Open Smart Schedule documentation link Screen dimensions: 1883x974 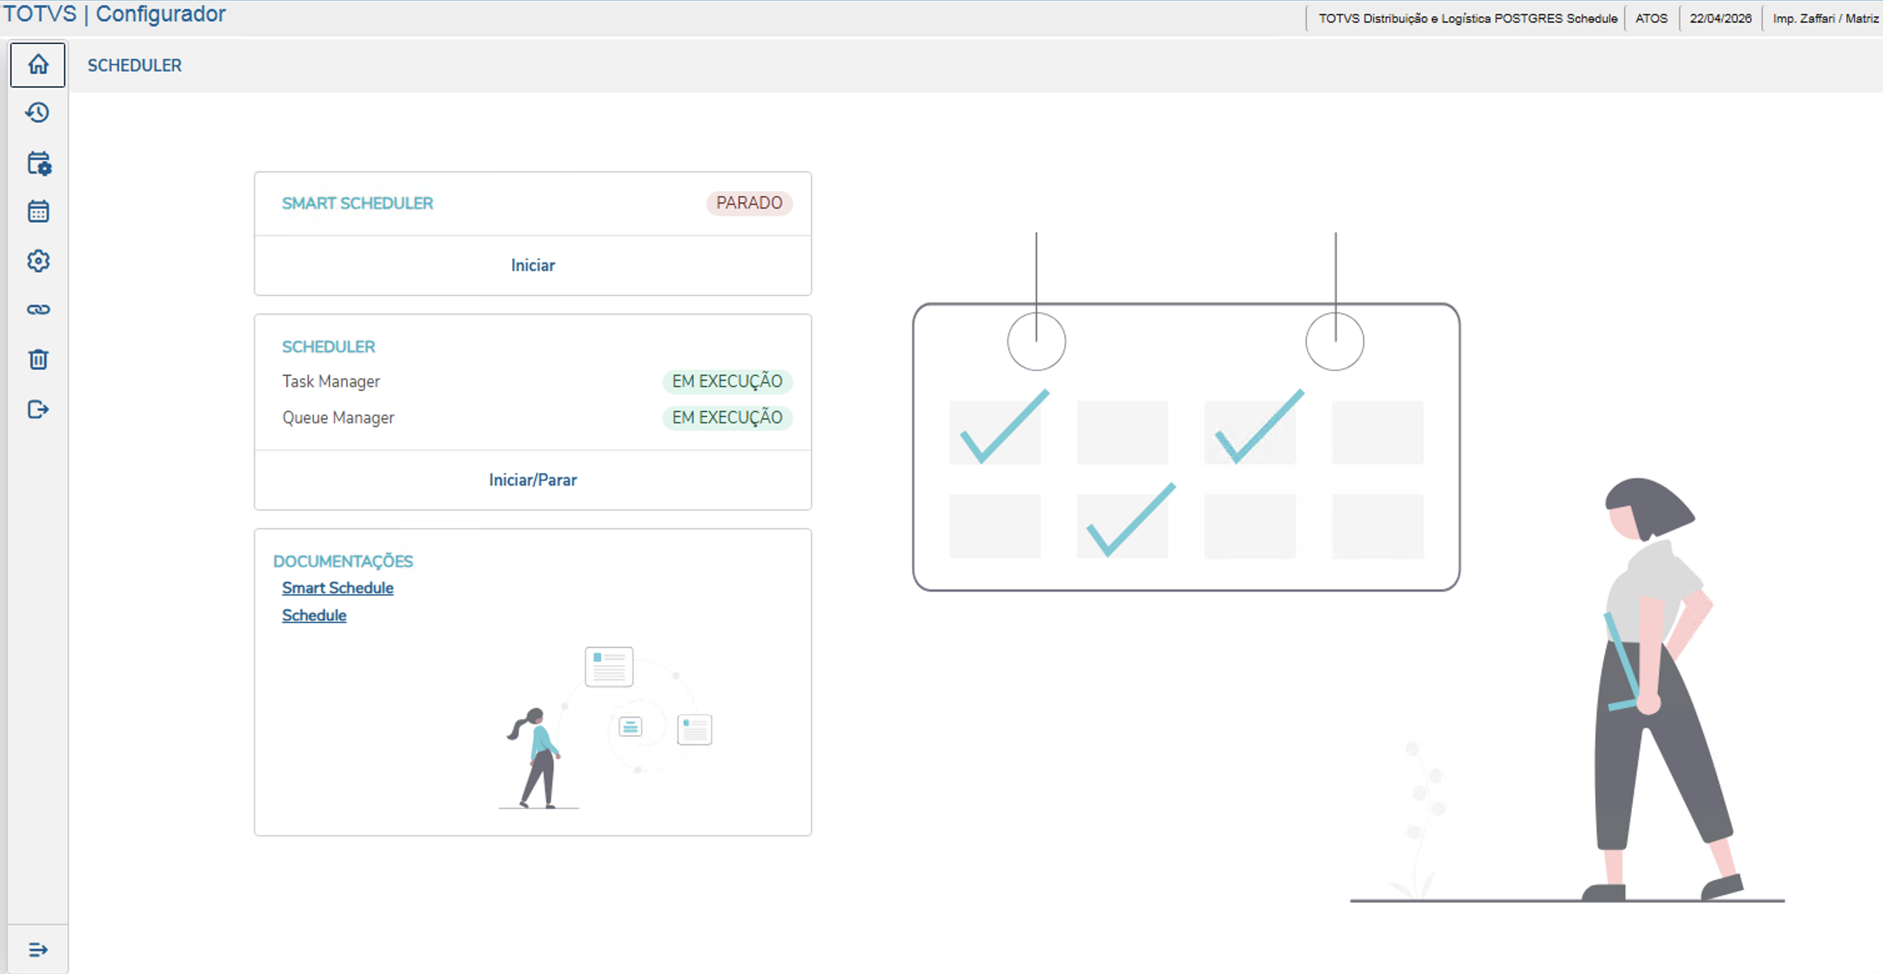pyautogui.click(x=337, y=588)
